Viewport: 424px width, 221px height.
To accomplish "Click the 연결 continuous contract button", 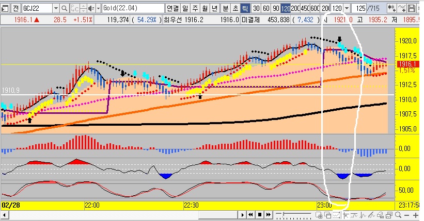I will tap(172, 9).
